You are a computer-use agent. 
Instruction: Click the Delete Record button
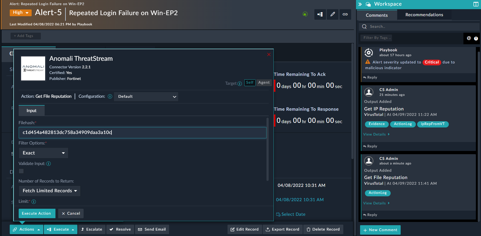pos(323,230)
